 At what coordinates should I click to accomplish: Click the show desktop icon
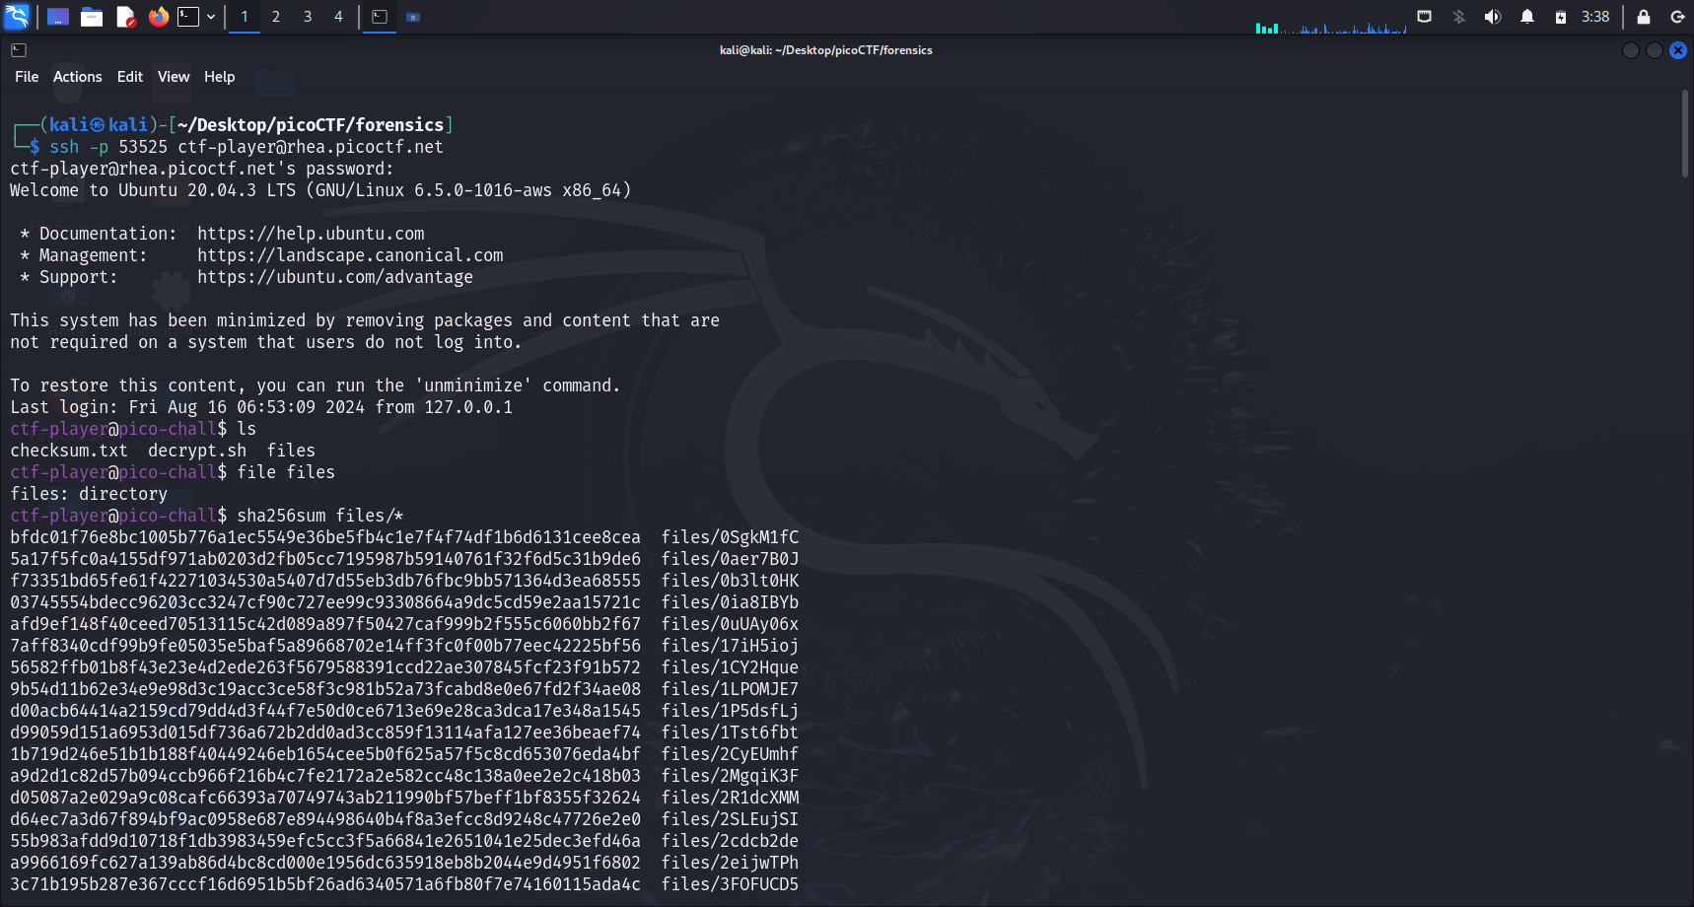click(x=58, y=17)
